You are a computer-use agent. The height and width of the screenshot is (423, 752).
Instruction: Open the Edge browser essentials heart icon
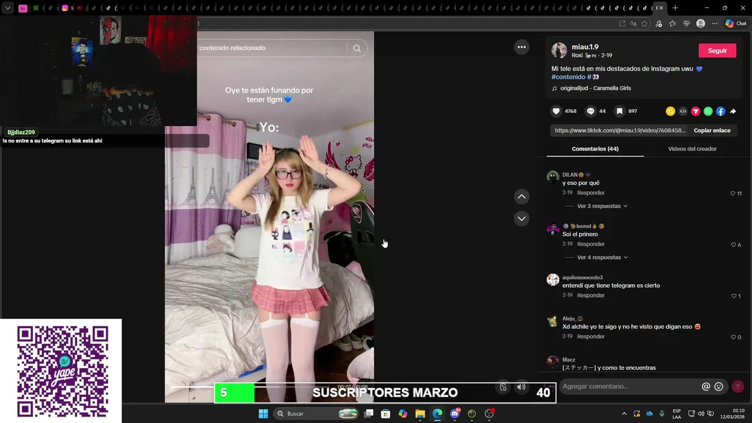[x=686, y=23]
